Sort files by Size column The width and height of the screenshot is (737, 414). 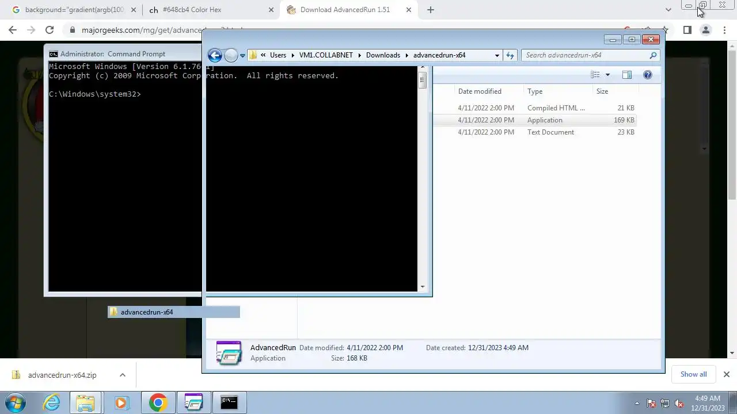point(602,91)
